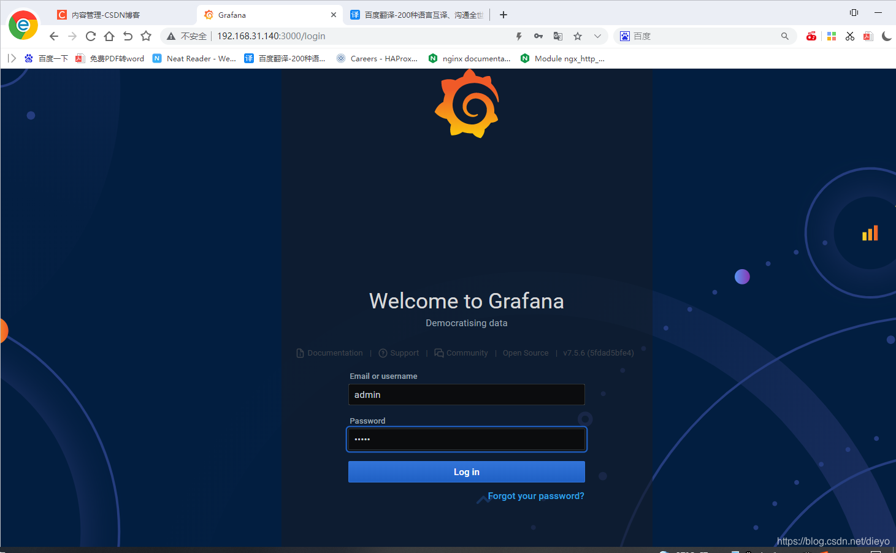Open the Support footer link

tap(399, 353)
